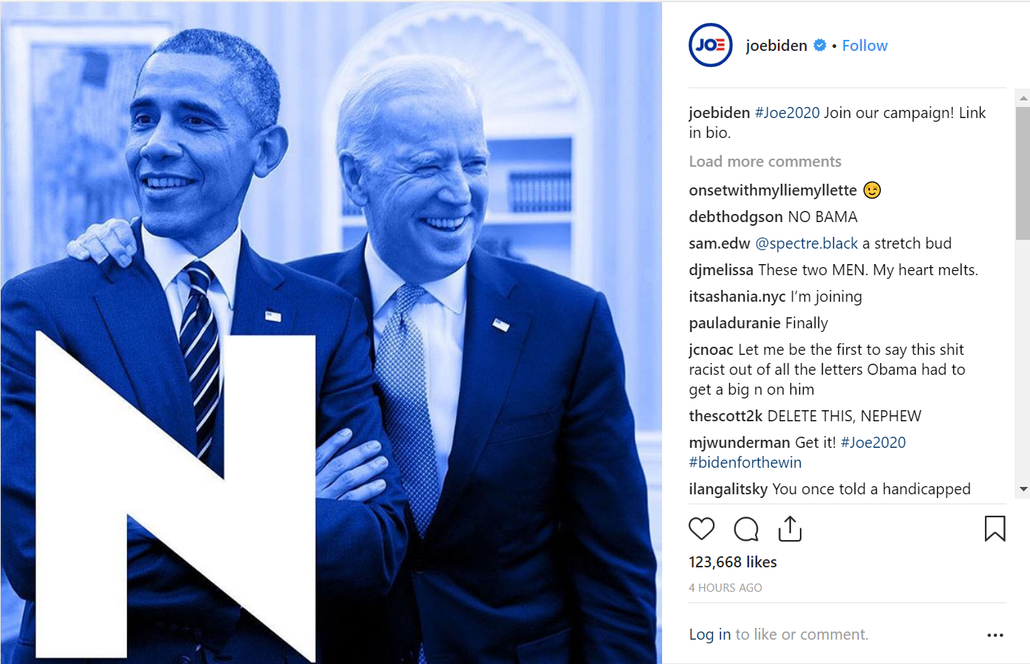Click the blue verified badge
Screen dimensions: 1030x664
(x=820, y=46)
